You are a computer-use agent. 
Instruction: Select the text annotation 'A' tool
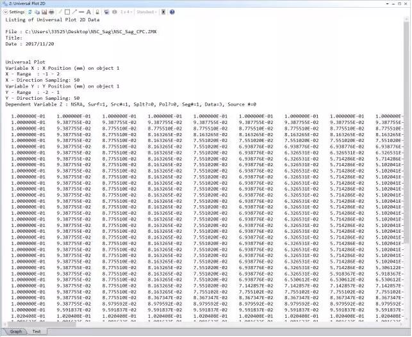pos(88,12)
